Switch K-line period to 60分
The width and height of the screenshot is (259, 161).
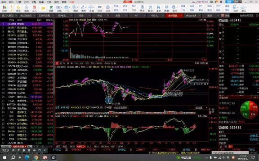[99, 63]
